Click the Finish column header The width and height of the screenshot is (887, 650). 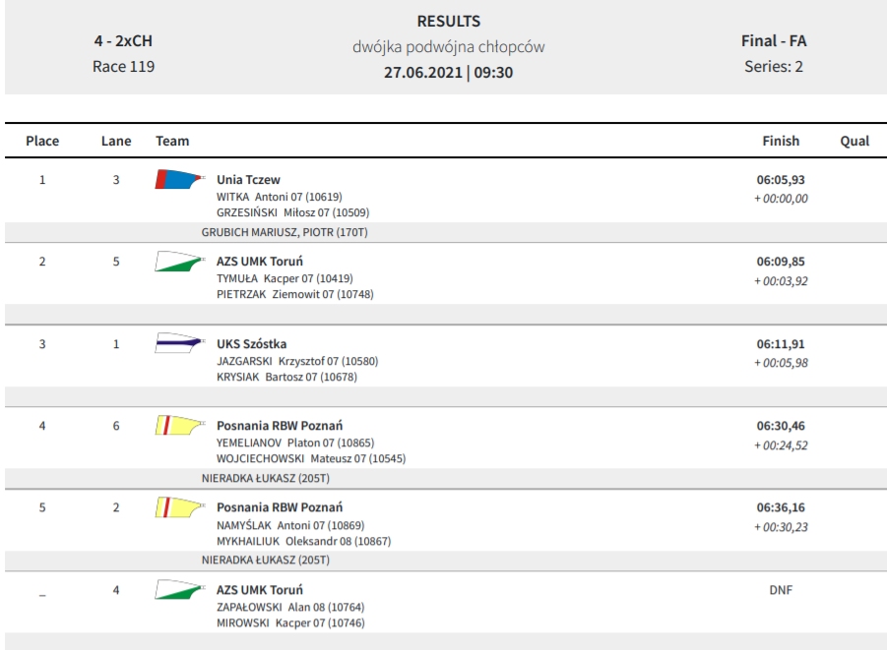pos(781,141)
